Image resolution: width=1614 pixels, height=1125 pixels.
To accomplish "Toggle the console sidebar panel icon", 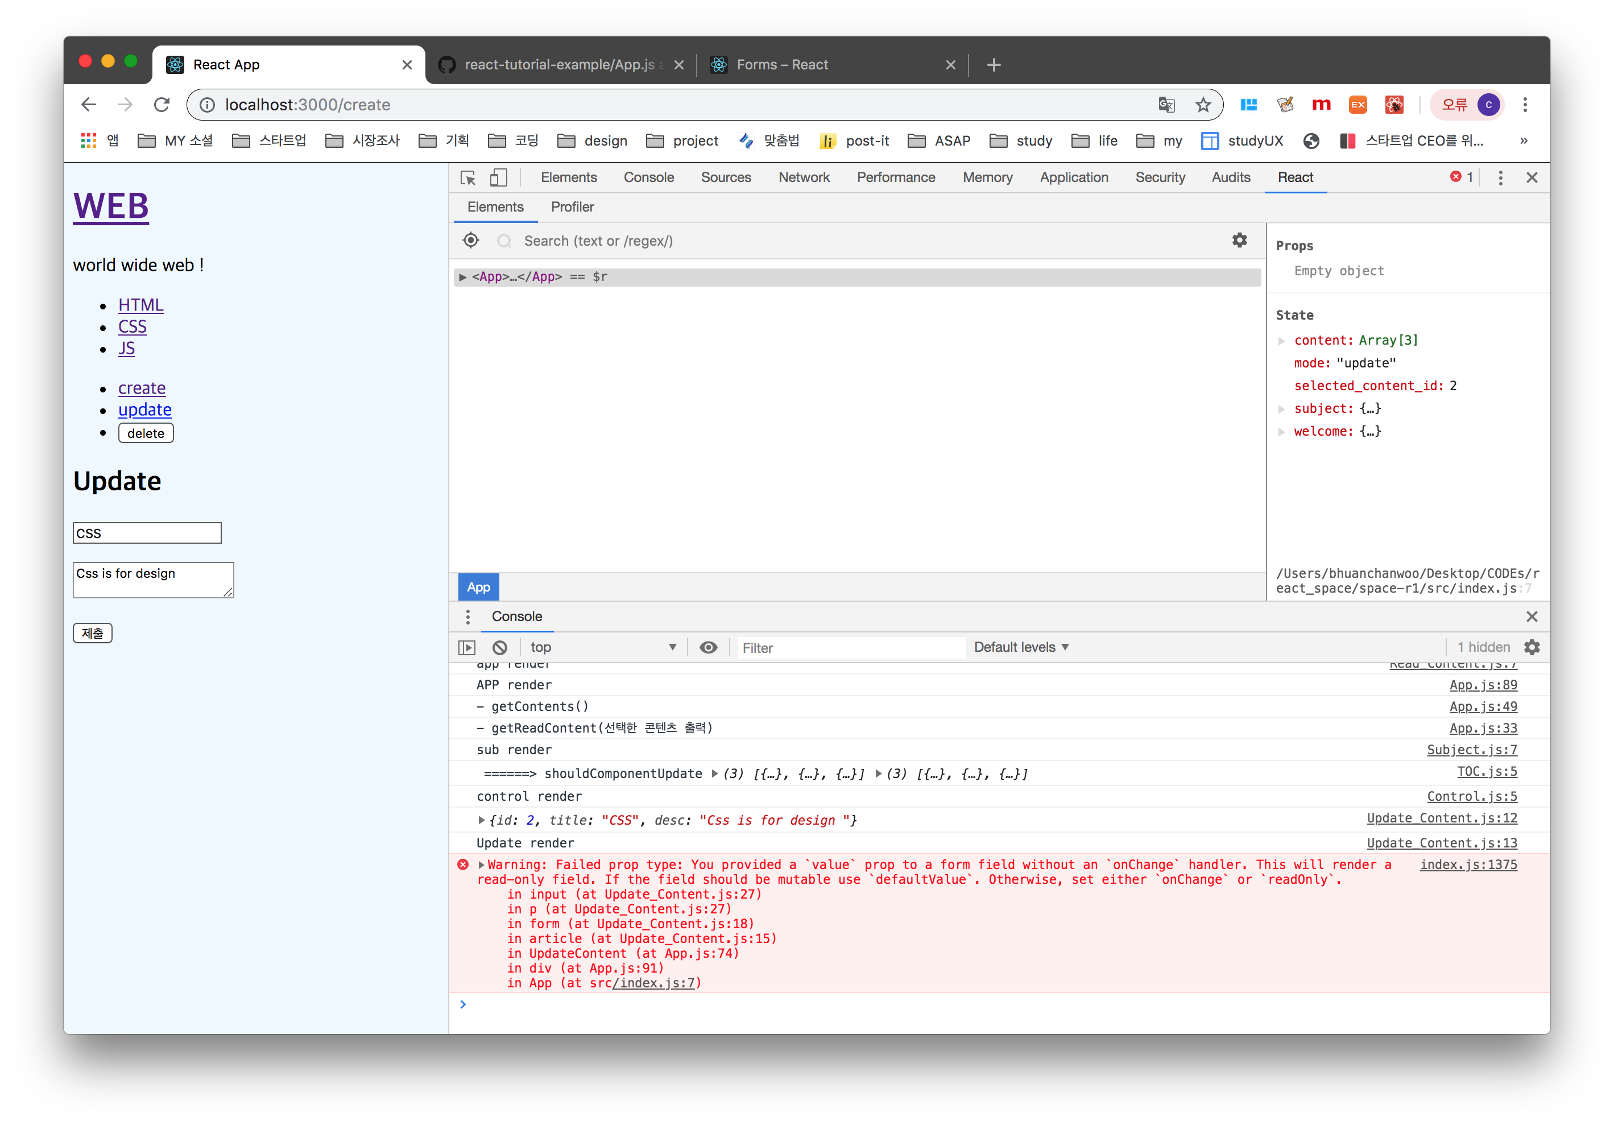I will coord(467,647).
